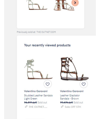Visit THE OUTNET.... retailer link
Screen dimensions: 100x119
[x=38, y=107]
